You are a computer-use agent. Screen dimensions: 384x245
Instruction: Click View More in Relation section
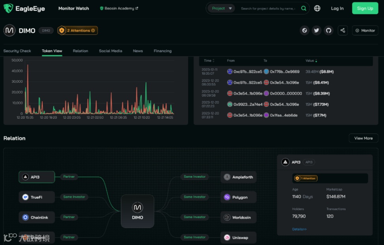point(363,138)
